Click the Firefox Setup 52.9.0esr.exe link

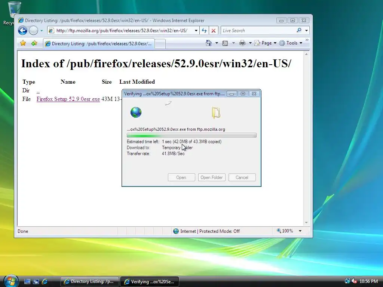[68, 99]
